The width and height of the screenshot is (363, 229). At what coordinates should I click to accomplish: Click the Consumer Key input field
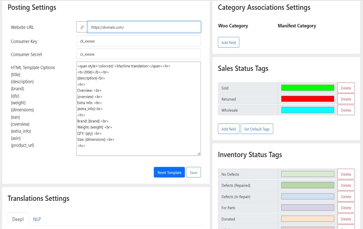[138, 41]
